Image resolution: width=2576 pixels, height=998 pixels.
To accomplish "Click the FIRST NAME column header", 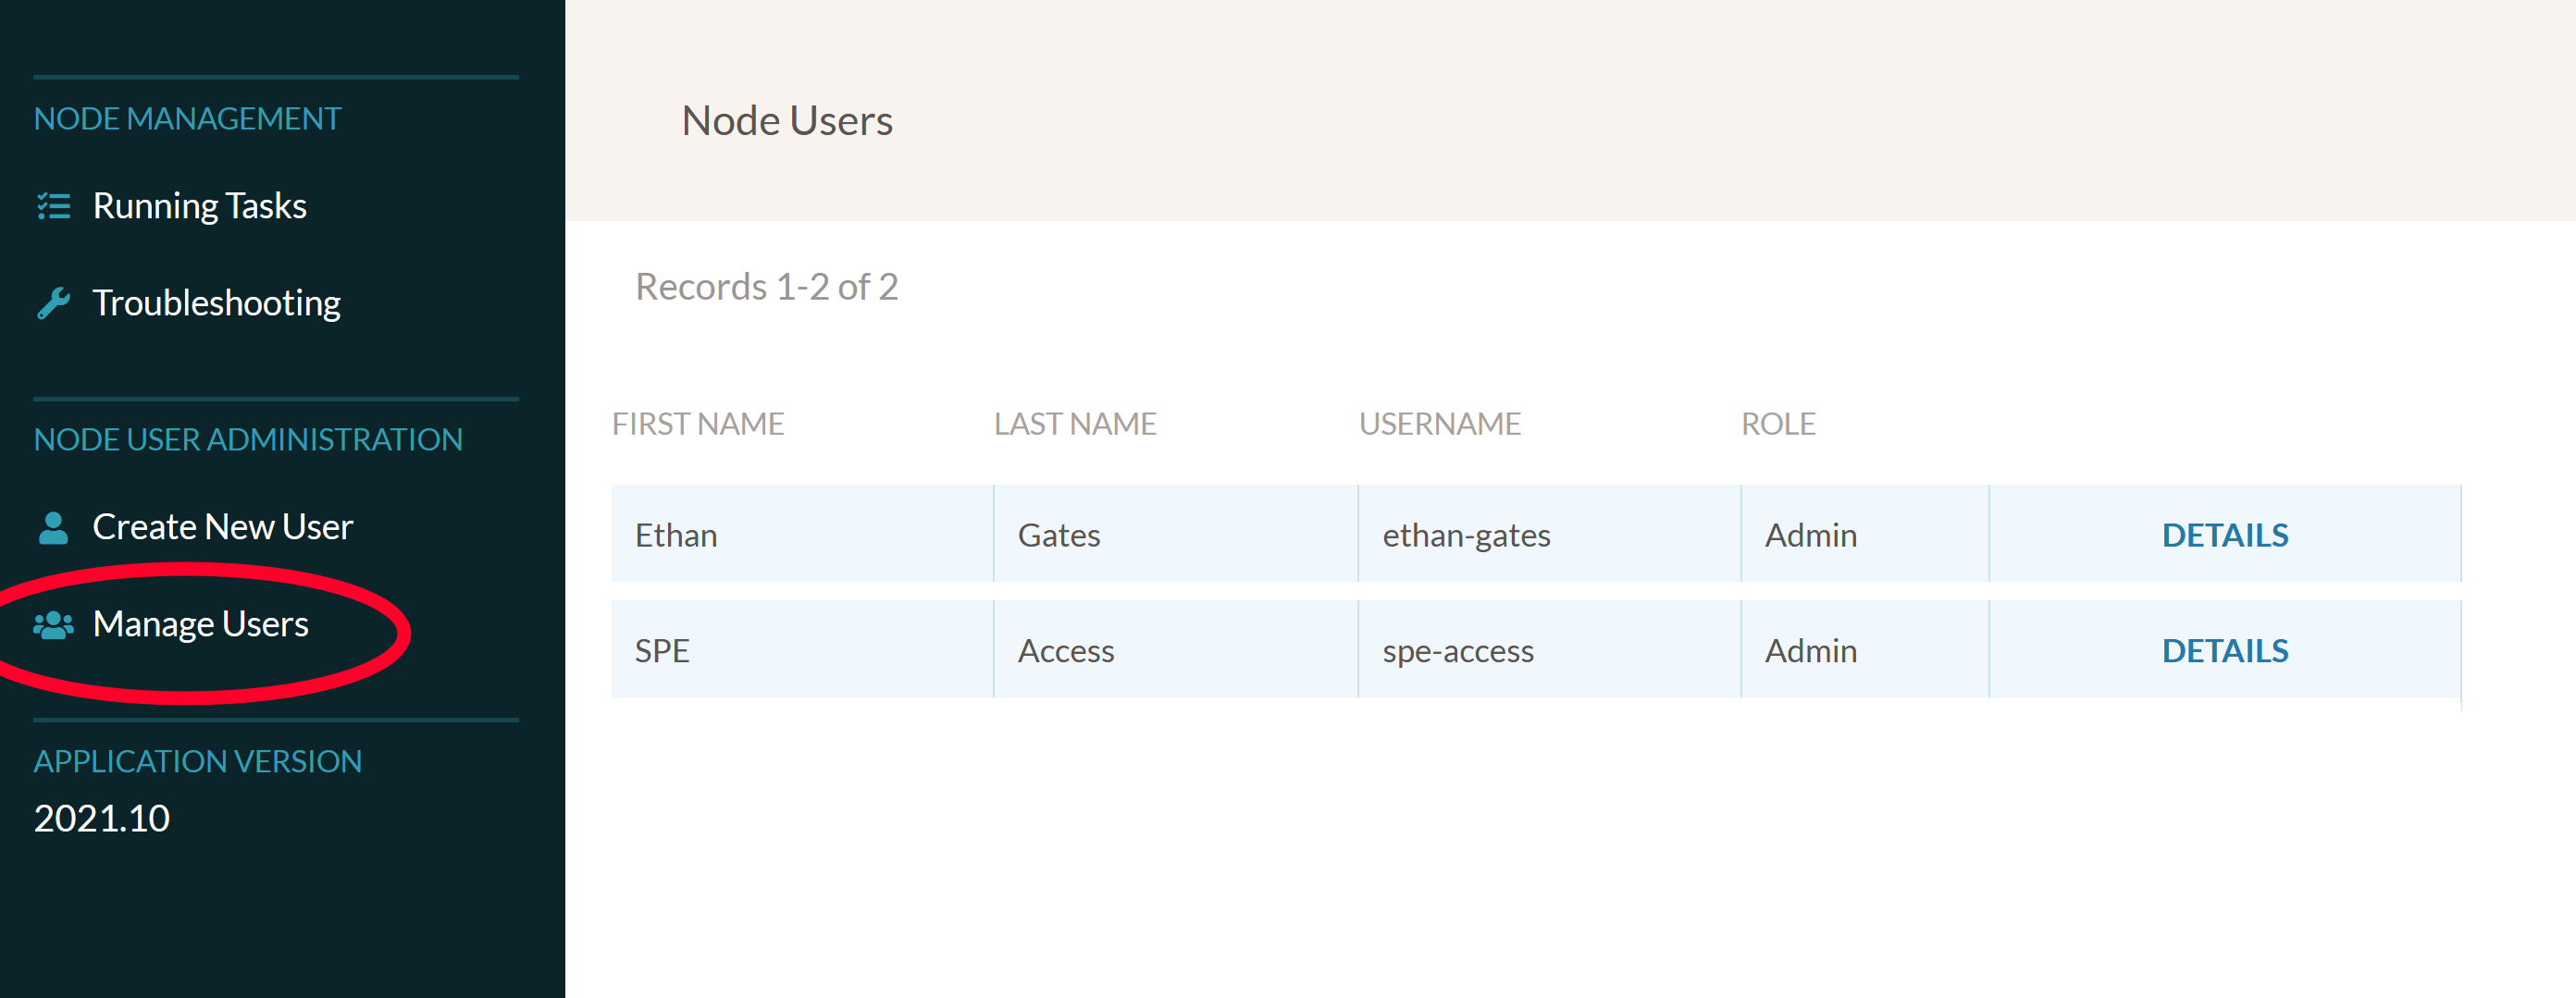I will [x=698, y=424].
